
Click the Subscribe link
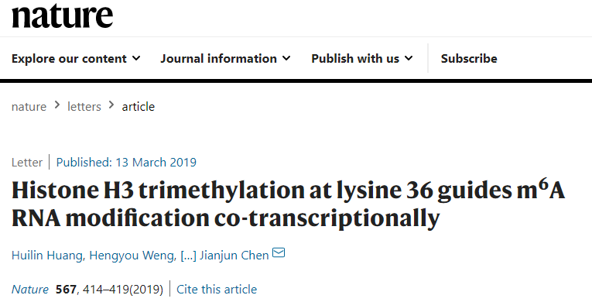tap(469, 59)
